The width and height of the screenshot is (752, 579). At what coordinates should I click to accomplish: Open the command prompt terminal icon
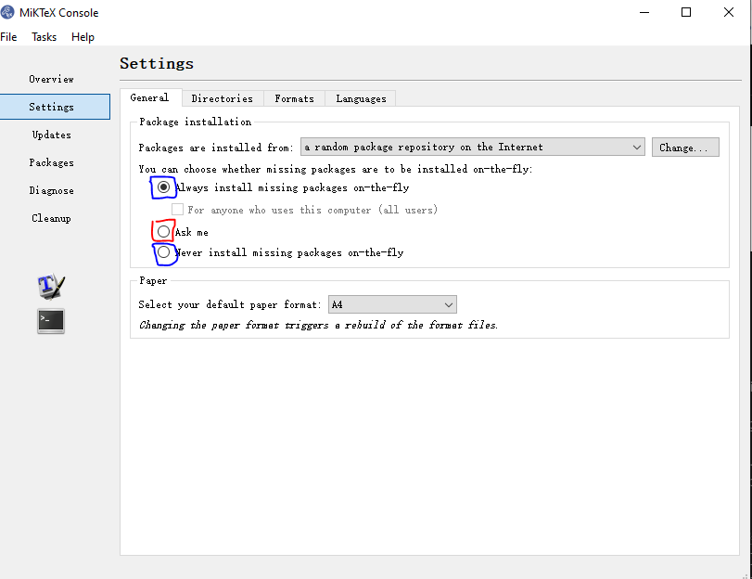(51, 321)
